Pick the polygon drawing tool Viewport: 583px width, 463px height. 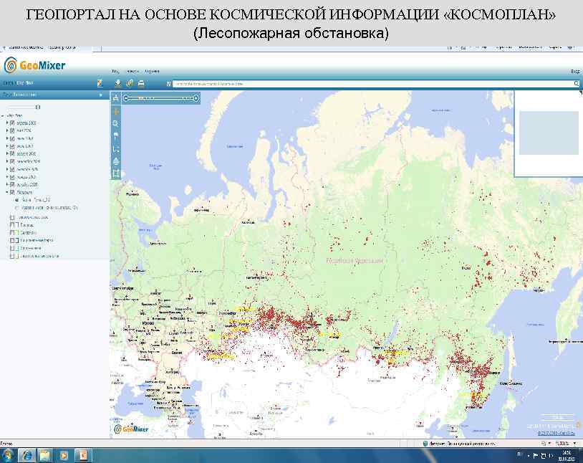pyautogui.click(x=116, y=161)
